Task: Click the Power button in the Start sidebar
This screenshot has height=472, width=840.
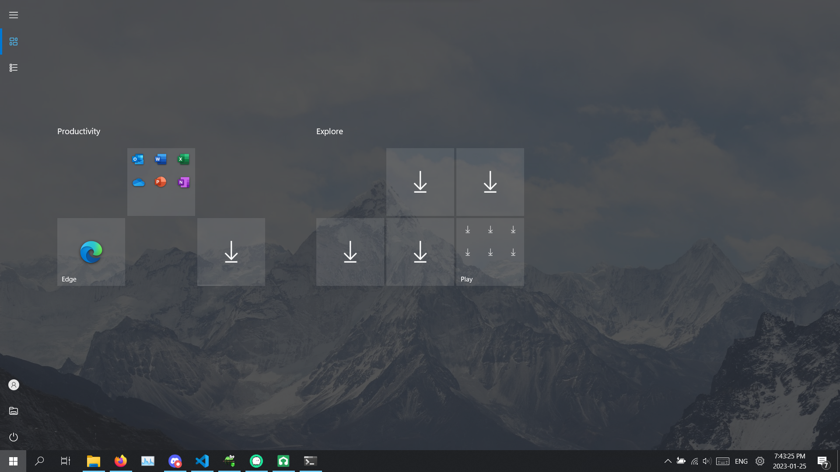Action: [x=14, y=437]
